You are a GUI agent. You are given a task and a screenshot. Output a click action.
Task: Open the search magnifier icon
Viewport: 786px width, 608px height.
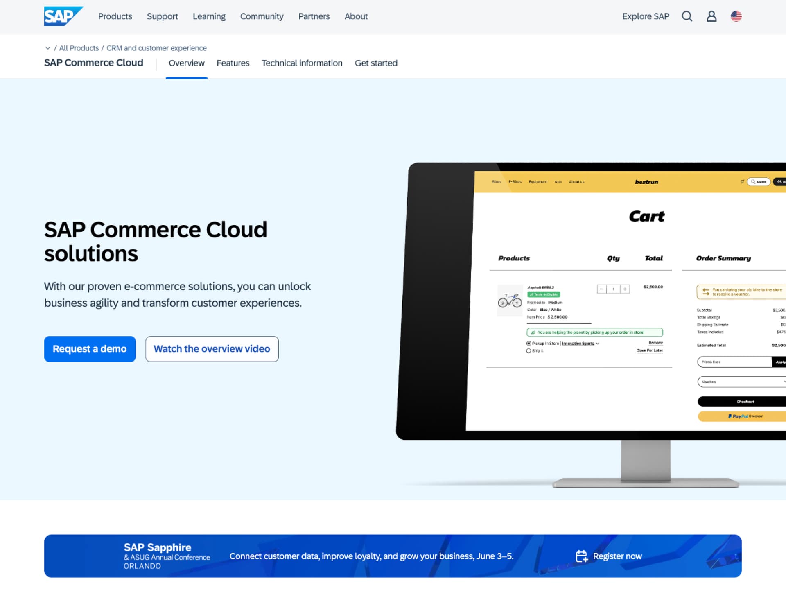point(687,16)
